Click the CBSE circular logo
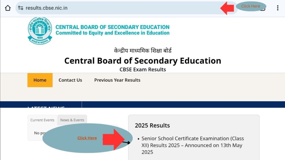 (x=40, y=30)
